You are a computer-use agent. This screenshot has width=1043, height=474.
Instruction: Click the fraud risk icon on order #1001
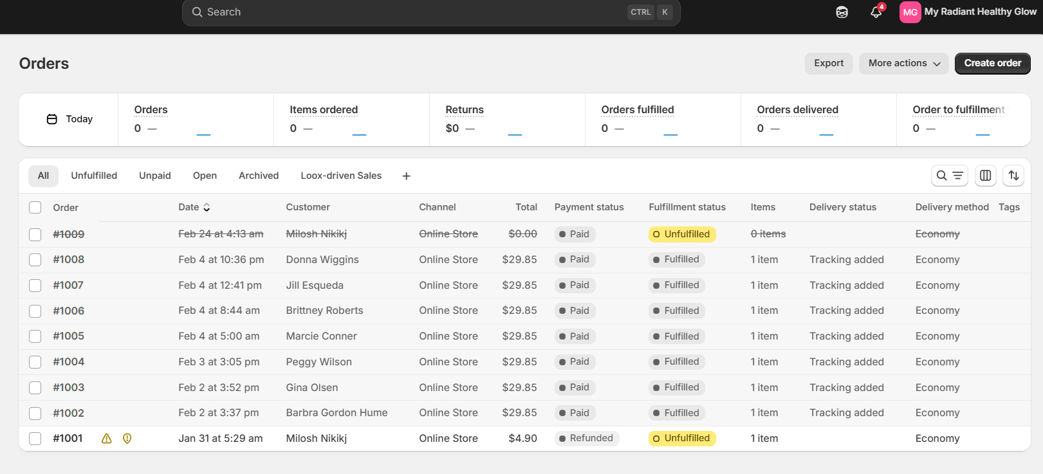click(127, 439)
